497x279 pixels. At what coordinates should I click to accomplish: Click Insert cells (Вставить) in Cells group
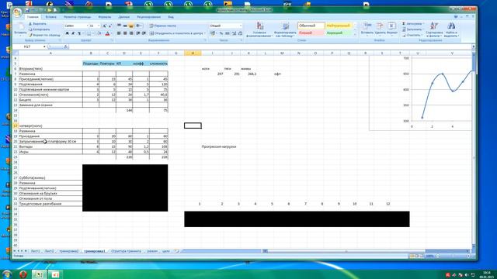367,29
